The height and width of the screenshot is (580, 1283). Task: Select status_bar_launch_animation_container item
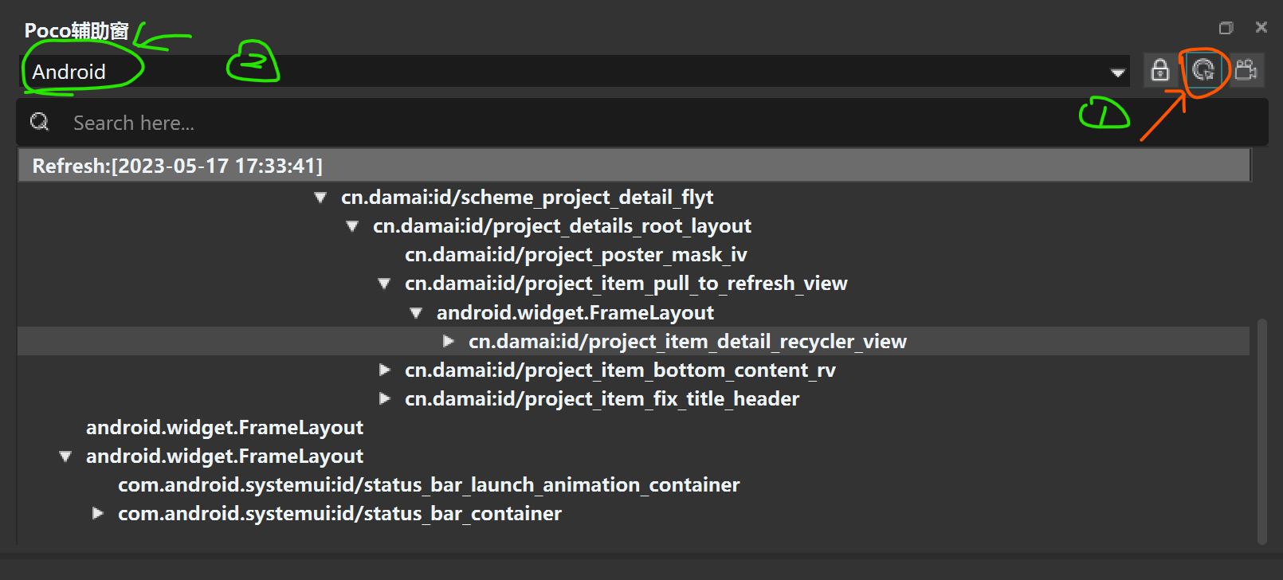pos(429,484)
